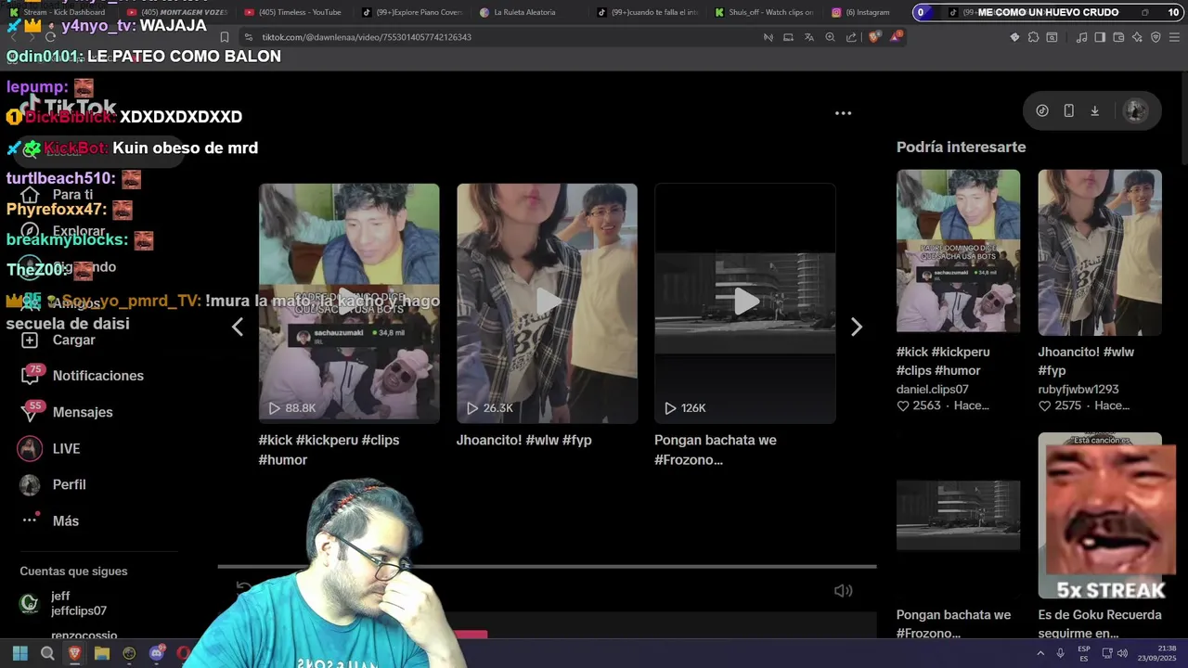
Task: Open File Explorer from the taskbar
Action: click(102, 653)
